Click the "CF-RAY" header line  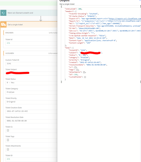(x=85, y=29)
